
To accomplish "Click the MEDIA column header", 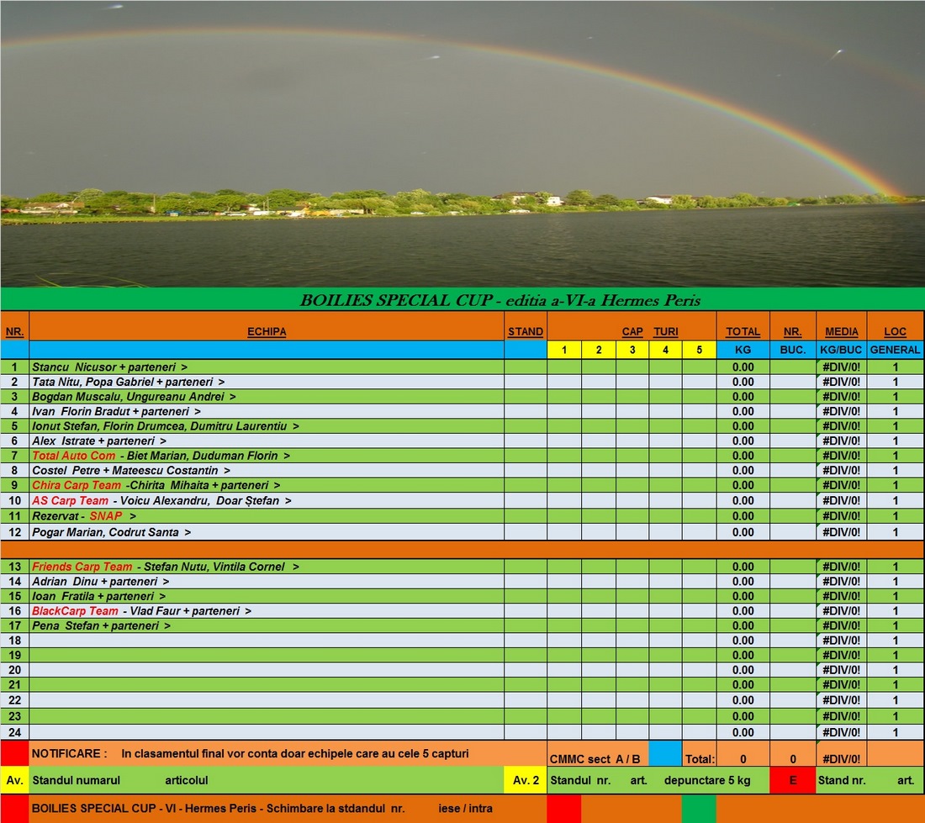I will tap(841, 332).
